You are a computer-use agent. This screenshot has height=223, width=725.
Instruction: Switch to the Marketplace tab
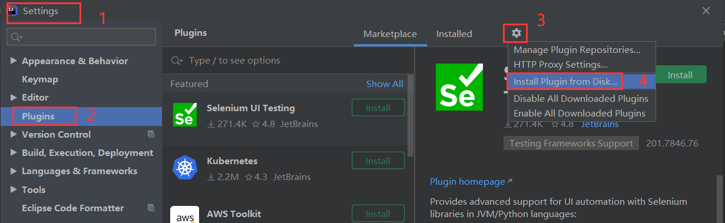point(390,34)
